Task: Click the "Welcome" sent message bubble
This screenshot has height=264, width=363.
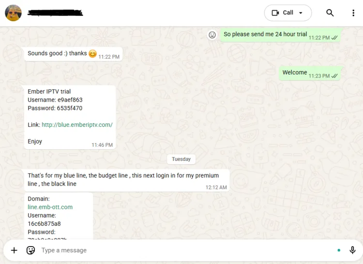Action: [295, 73]
